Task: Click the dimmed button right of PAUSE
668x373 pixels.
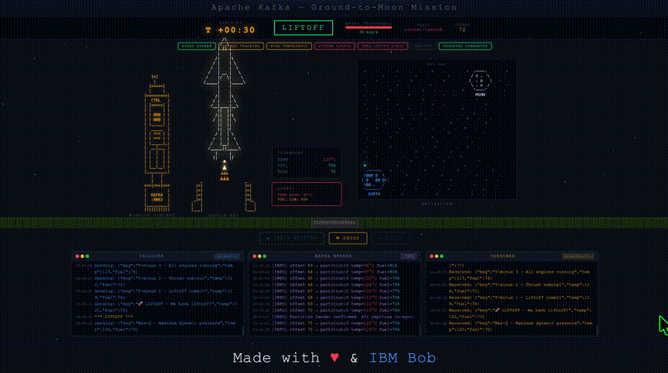Action: (390, 239)
